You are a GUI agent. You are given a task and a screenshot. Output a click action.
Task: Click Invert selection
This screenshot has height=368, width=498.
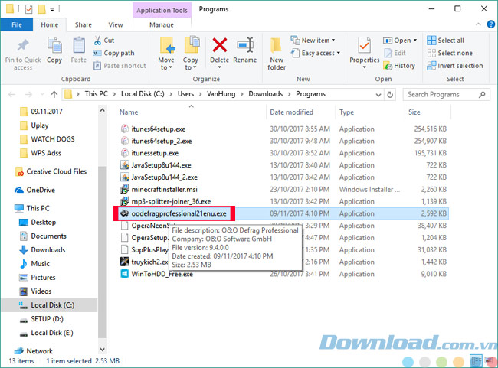[x=455, y=66]
